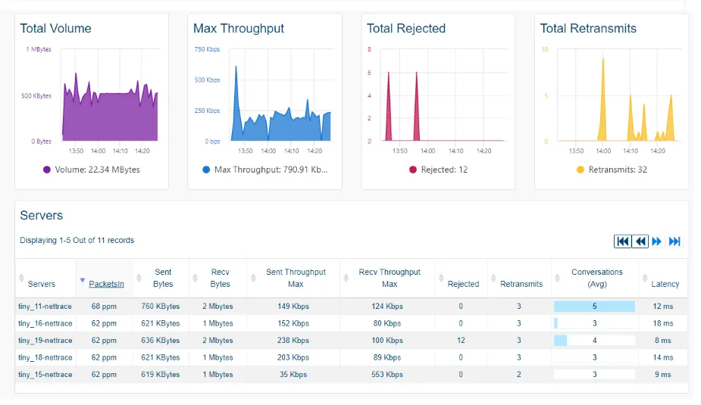Sort by Conversations (Avg) header
The height and width of the screenshot is (405, 701).
596,278
